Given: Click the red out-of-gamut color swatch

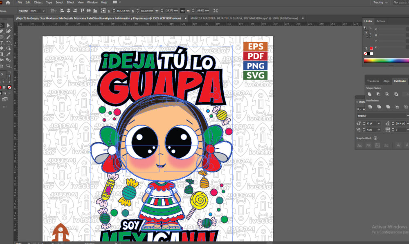Looking at the screenshot, I should [371, 48].
